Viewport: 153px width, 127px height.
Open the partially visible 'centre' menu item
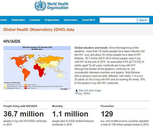(x=3, y=20)
